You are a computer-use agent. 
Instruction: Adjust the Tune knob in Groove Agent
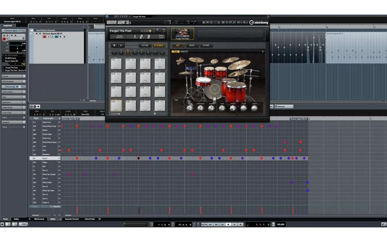click(x=222, y=108)
